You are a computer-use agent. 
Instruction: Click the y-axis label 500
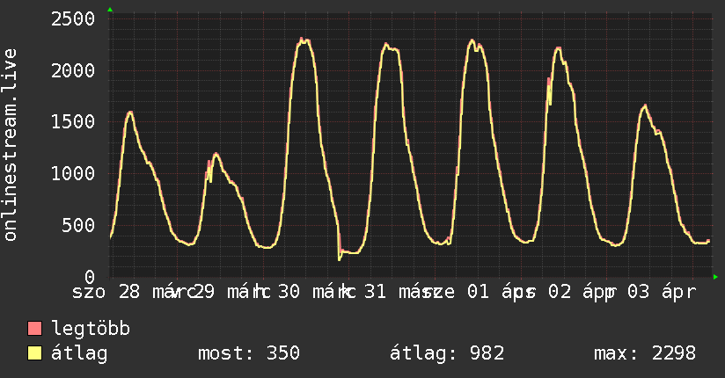tap(78, 226)
